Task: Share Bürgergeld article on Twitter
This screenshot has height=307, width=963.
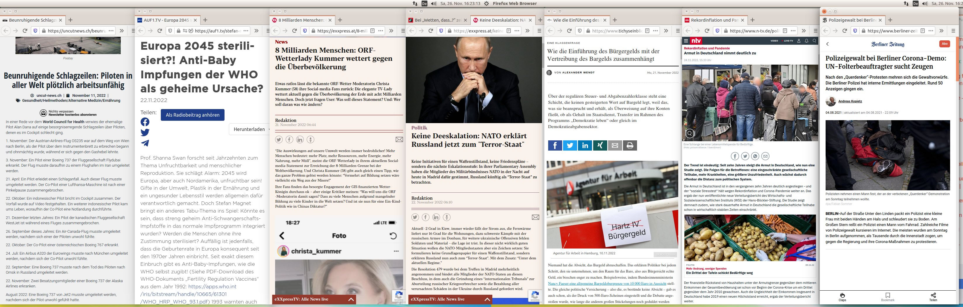Action: [x=570, y=146]
